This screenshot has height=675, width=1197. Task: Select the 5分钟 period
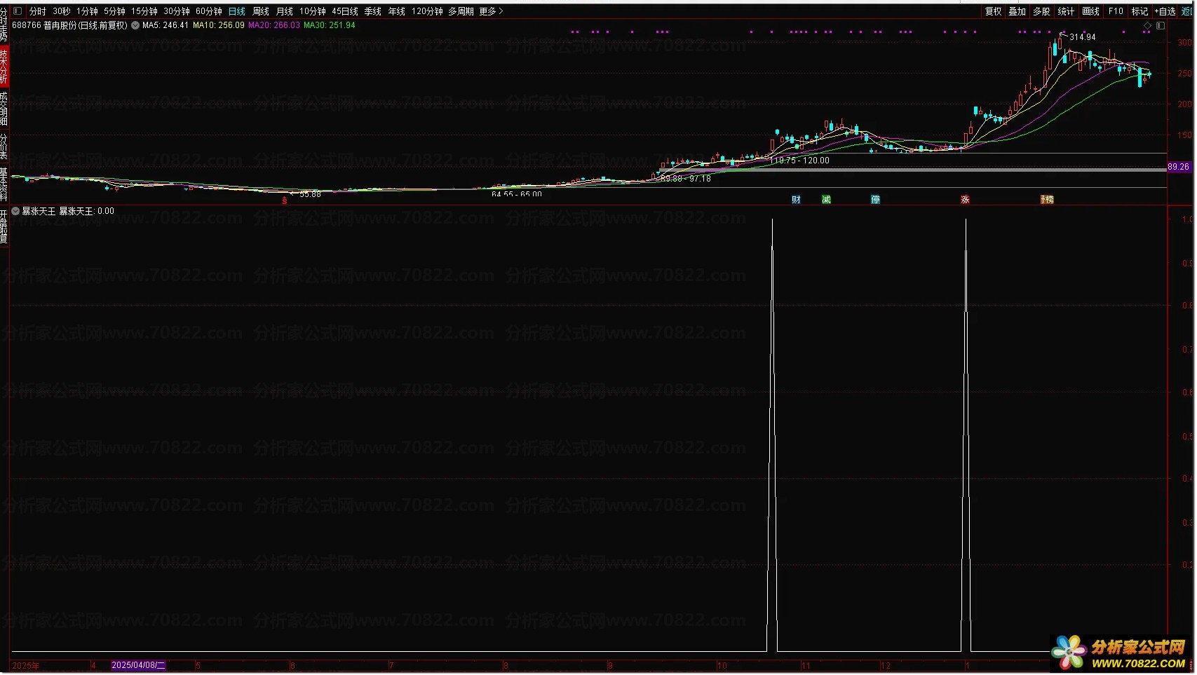[115, 11]
